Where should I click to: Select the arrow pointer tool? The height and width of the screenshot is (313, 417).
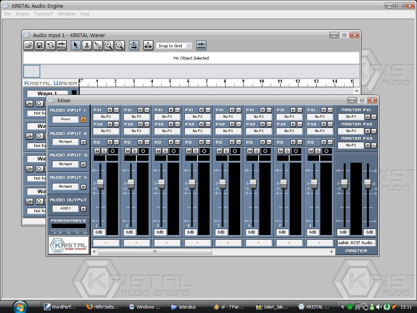[x=76, y=46]
